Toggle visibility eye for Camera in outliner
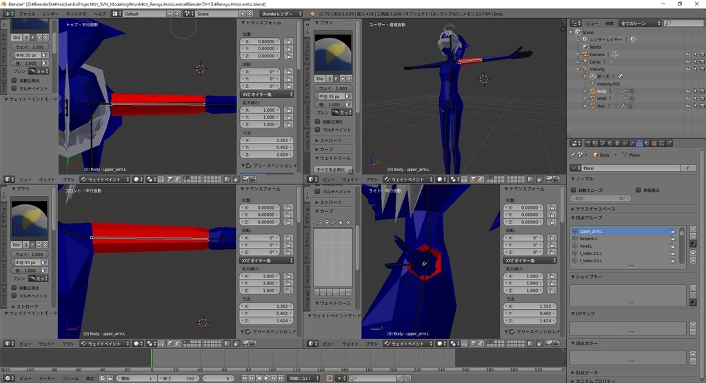This screenshot has width=706, height=383. click(688, 54)
